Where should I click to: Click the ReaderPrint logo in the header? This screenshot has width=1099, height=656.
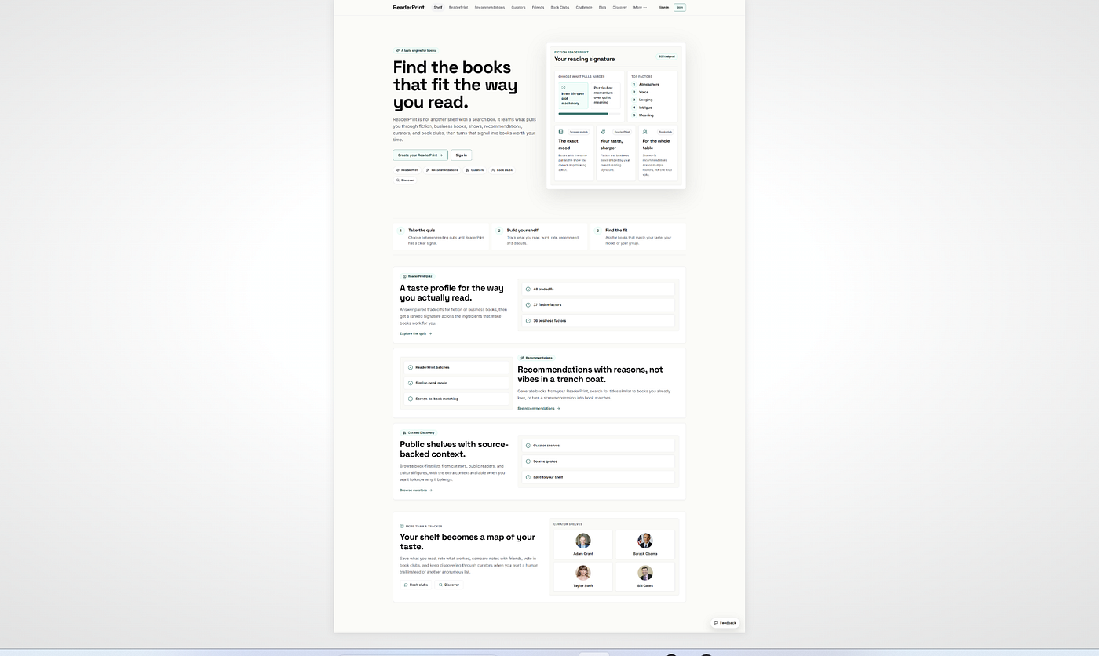click(x=408, y=7)
